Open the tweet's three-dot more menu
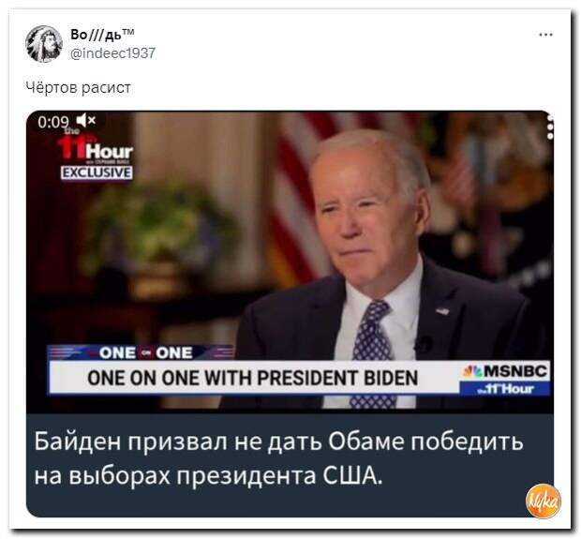581x539 pixels. (546, 35)
